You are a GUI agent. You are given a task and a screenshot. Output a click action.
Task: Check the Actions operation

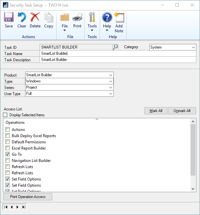point(8,129)
